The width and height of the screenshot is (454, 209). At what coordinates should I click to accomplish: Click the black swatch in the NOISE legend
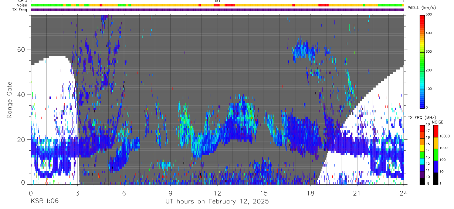[x=436, y=178]
